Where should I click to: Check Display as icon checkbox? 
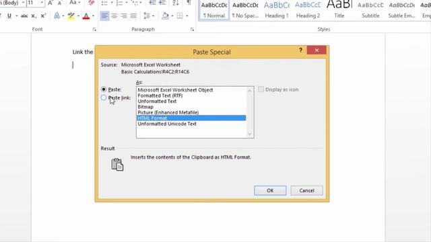click(x=261, y=89)
